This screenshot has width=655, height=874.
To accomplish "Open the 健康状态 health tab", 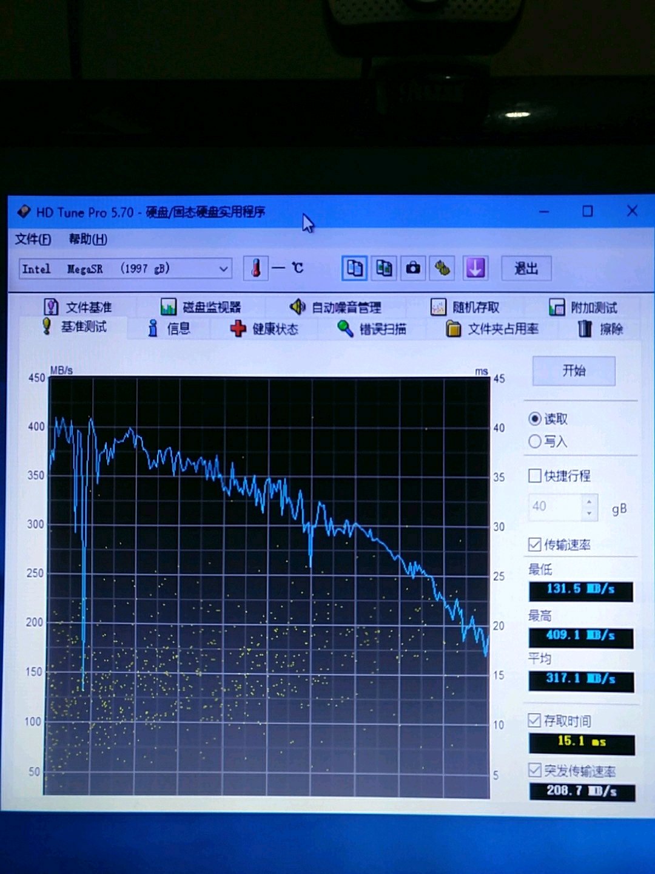I will pyautogui.click(x=264, y=329).
